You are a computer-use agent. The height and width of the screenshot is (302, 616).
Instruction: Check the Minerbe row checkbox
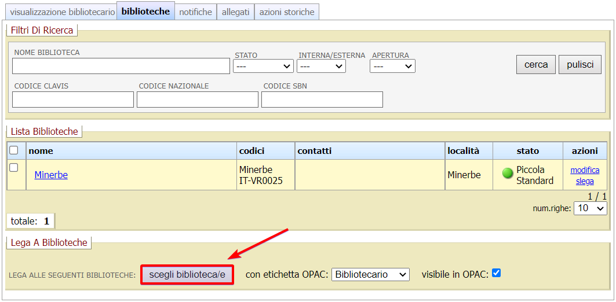(14, 168)
